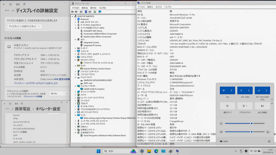Click Device Manager's forward arrow toolbar icon
The width and height of the screenshot is (276, 155).
point(76,12)
